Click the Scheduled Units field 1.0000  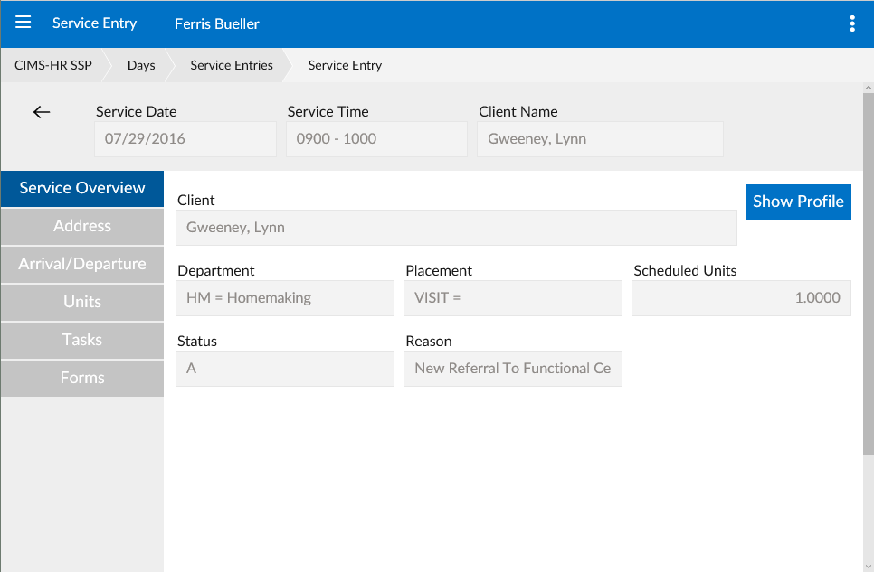pyautogui.click(x=741, y=298)
